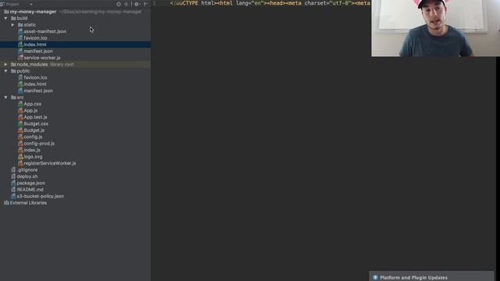The width and height of the screenshot is (500, 281).
Task: Open index.html in the public folder
Action: [x=34, y=84]
